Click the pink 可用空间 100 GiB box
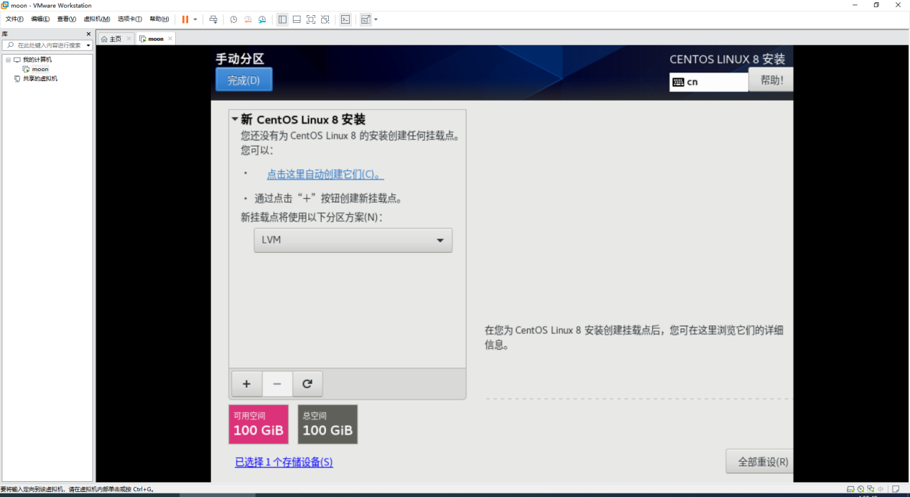This screenshot has height=497, width=910. pyautogui.click(x=259, y=424)
